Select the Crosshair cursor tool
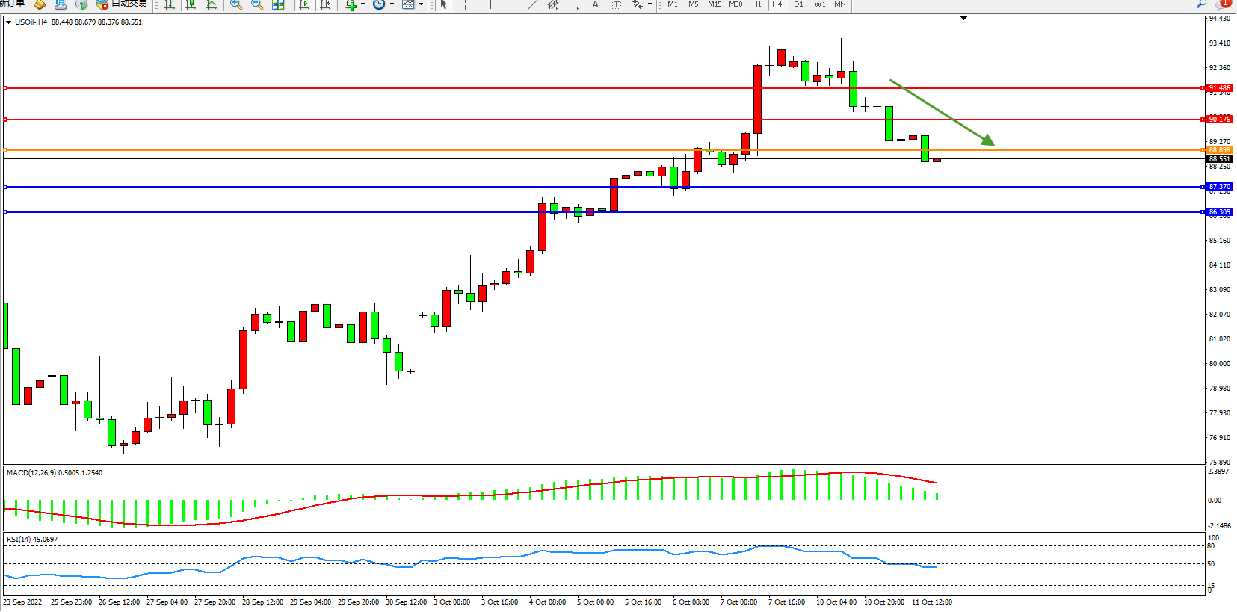 pos(465,4)
